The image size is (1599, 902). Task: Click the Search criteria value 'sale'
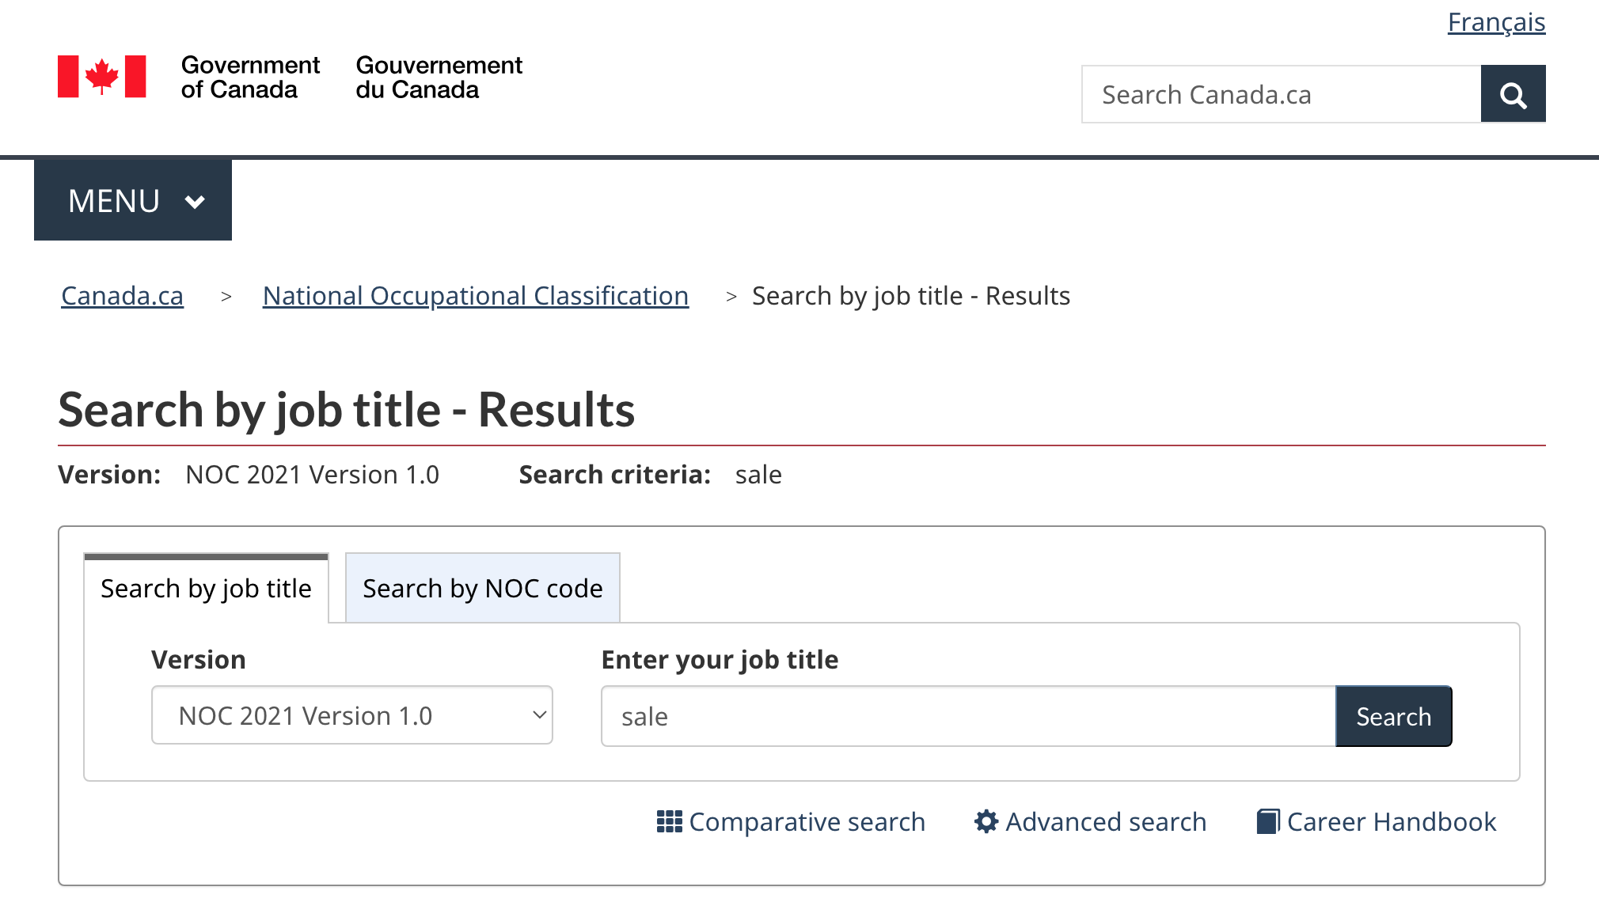(758, 475)
